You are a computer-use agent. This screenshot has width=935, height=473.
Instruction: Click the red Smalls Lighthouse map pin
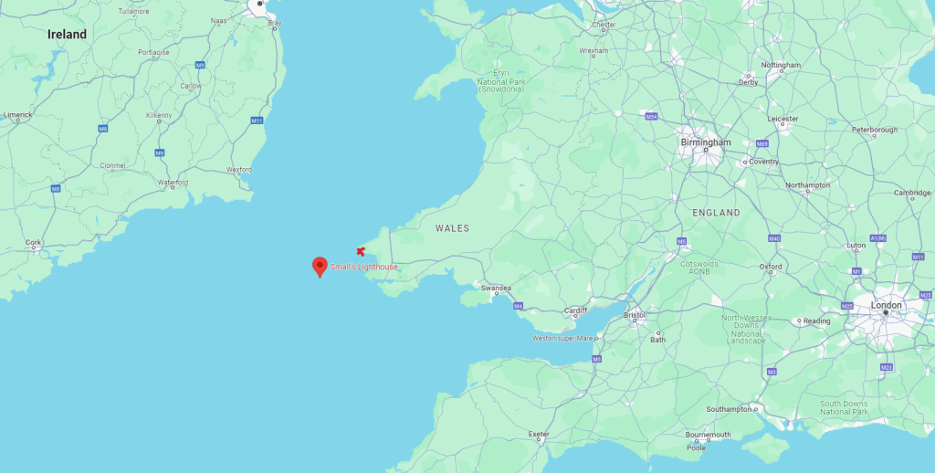click(320, 267)
